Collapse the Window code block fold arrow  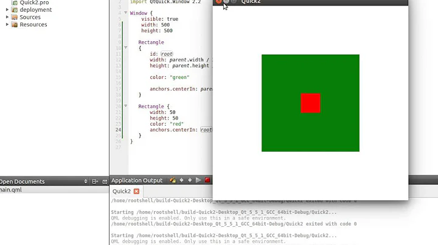[x=126, y=13]
